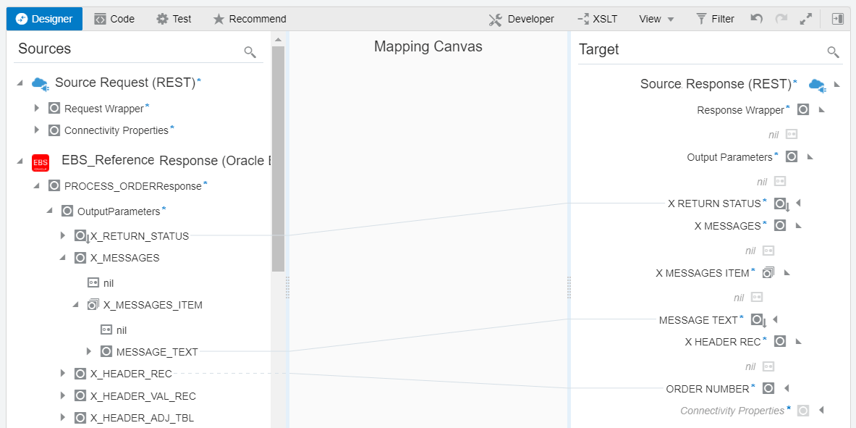Expand the X_RETURN_STATUS node
The height and width of the screenshot is (428, 856).
pos(62,236)
